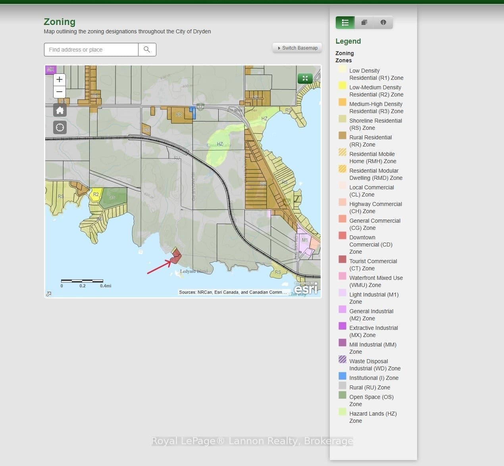Click the Open Space (OS) swatch
504x466 pixels.
342,395
